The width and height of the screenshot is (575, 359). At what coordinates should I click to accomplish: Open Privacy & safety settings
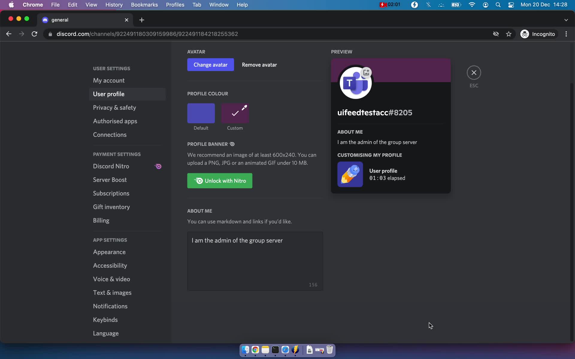[x=114, y=107]
